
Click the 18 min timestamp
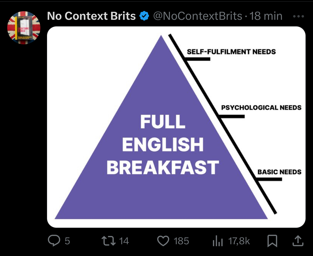(266, 16)
